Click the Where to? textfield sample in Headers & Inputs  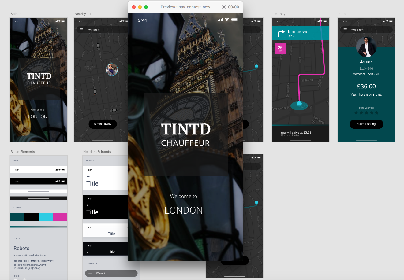pos(111,273)
